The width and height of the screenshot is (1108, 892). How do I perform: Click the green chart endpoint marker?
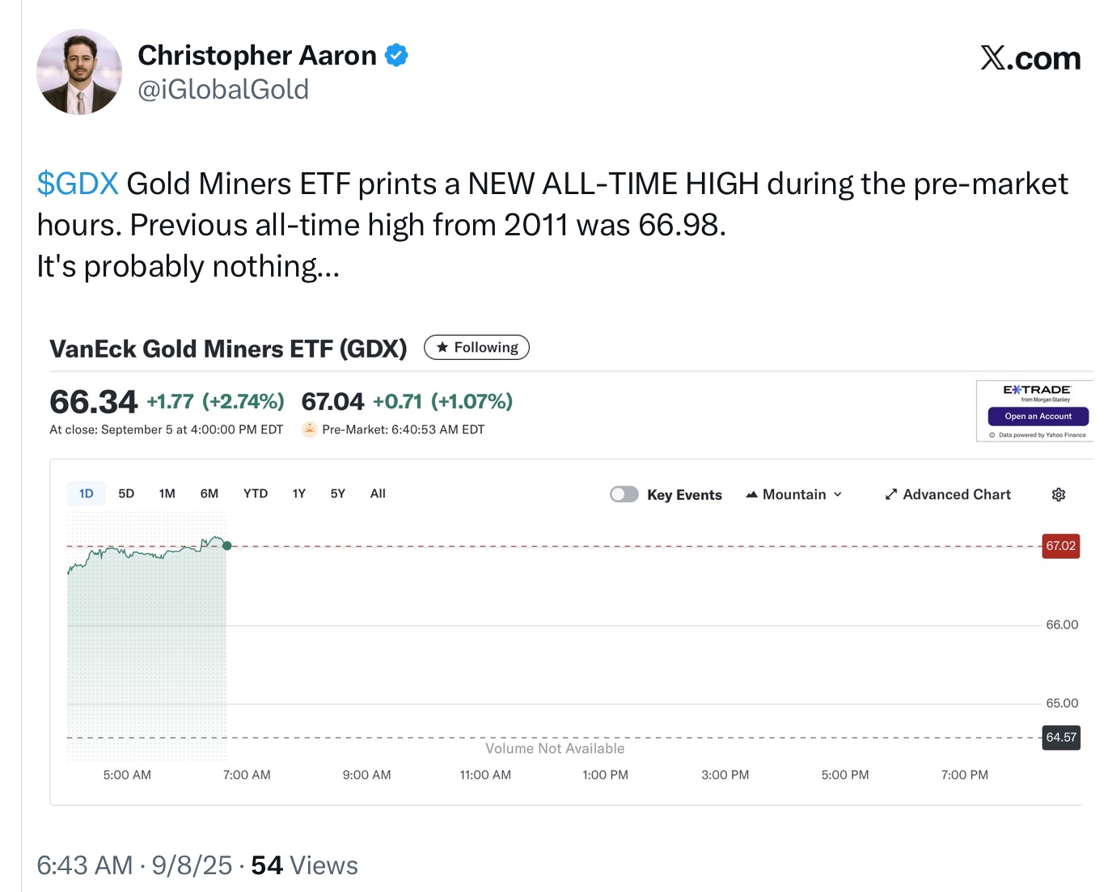tap(227, 546)
